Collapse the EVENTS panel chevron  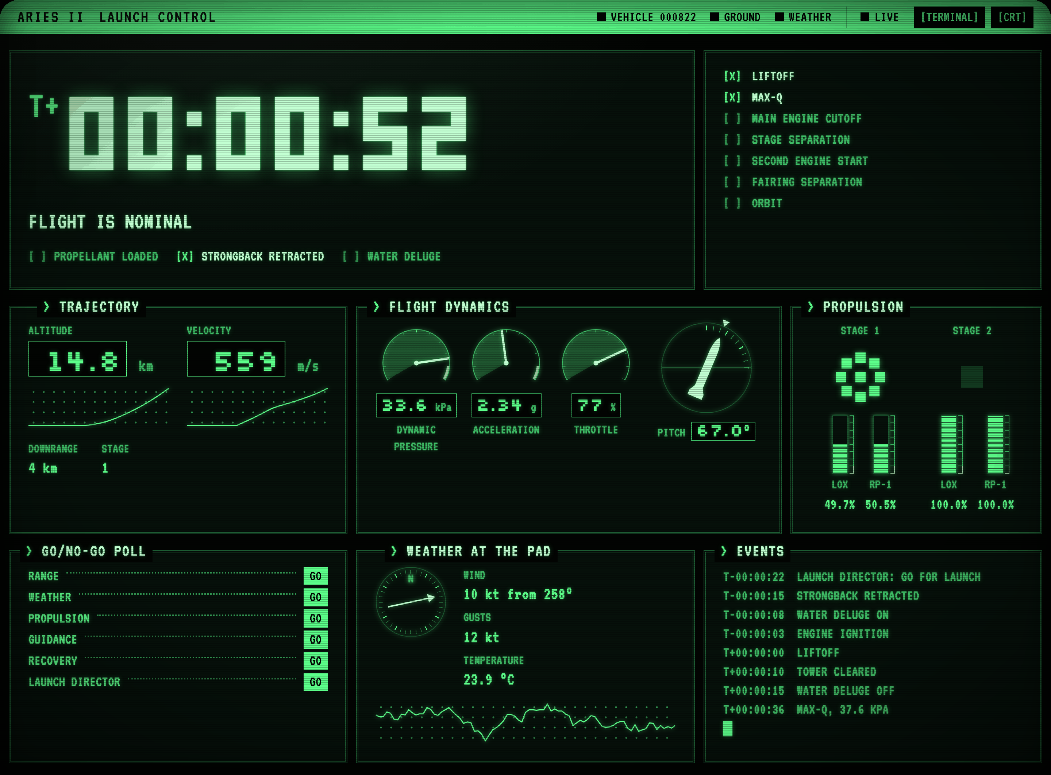pos(724,551)
